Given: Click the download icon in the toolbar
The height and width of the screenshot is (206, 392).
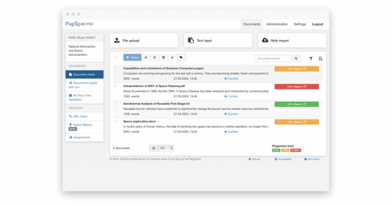Looking at the screenshot, I should (145, 57).
